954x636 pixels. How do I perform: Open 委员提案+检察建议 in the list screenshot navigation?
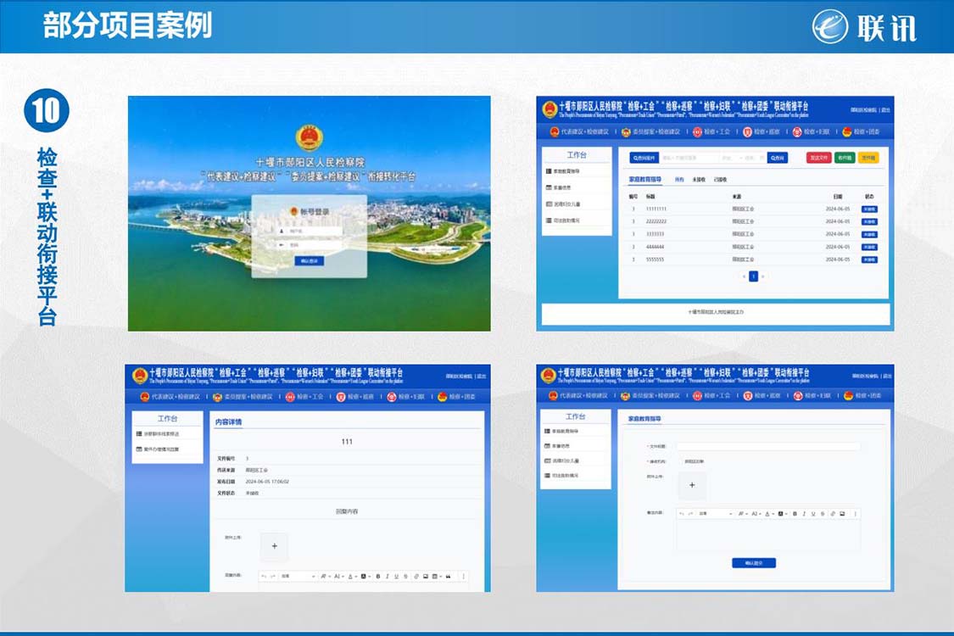coord(651,131)
